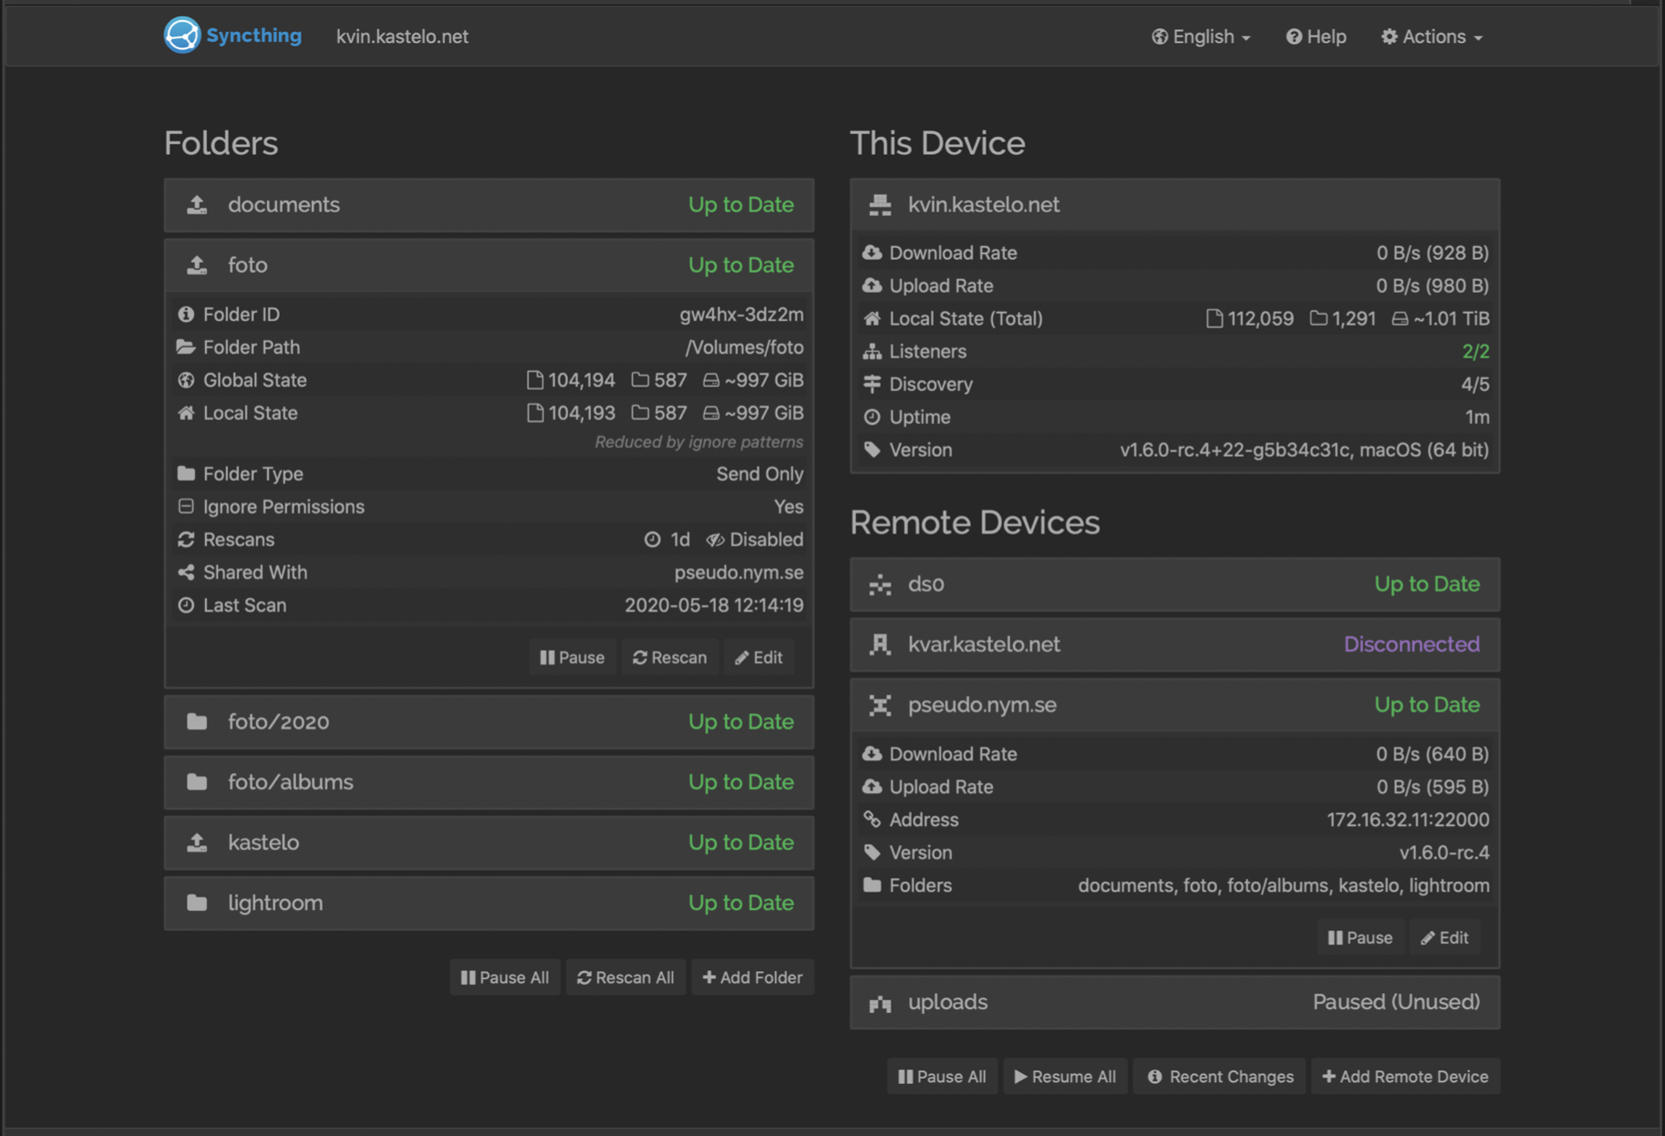1665x1136 pixels.
Task: Click the foto Local State home icon
Action: pos(186,412)
